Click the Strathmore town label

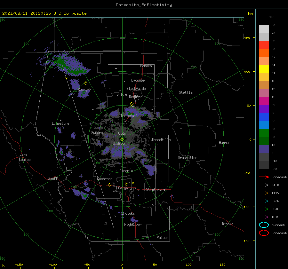[156, 189]
